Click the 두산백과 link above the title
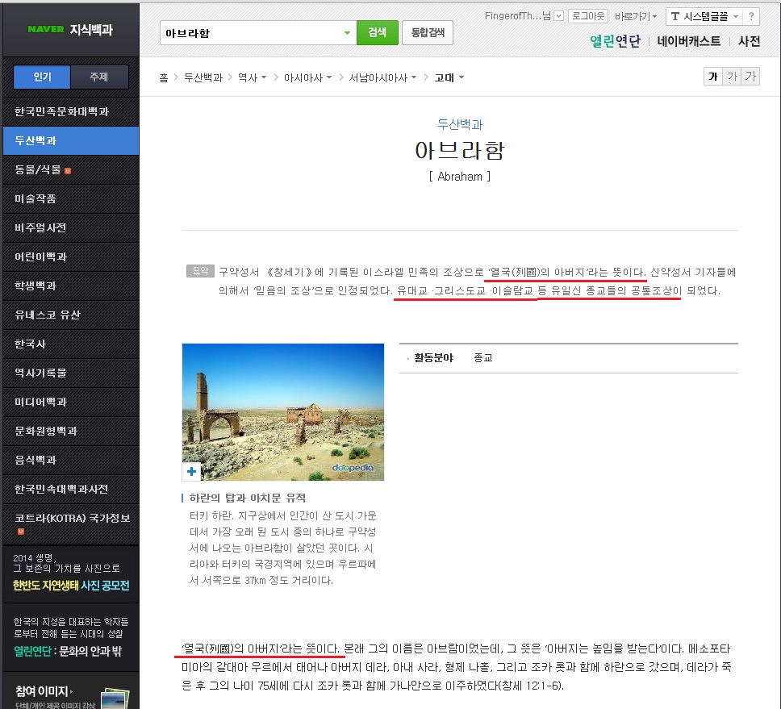The image size is (781, 709). click(x=459, y=124)
